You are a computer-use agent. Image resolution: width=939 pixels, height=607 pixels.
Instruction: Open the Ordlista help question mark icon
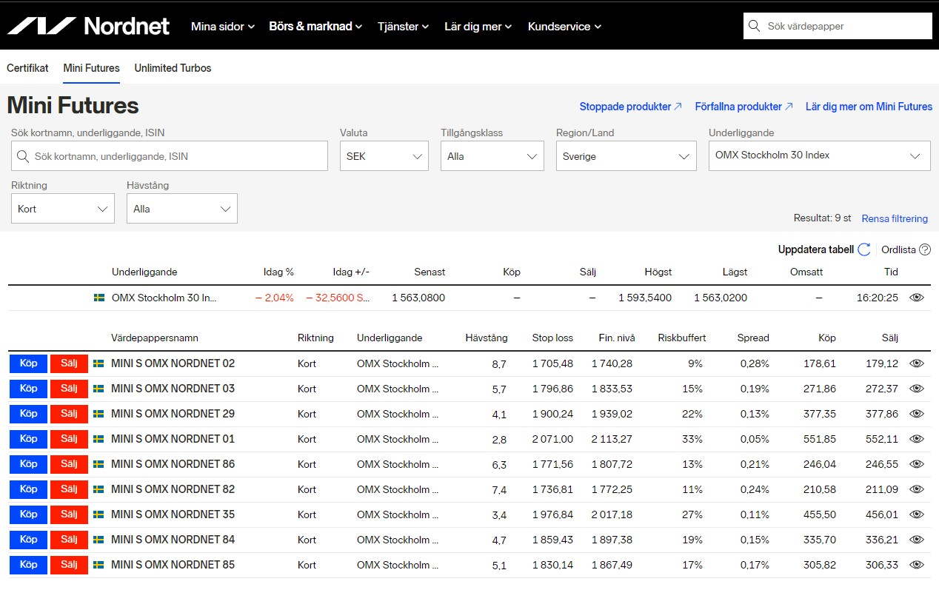[925, 249]
